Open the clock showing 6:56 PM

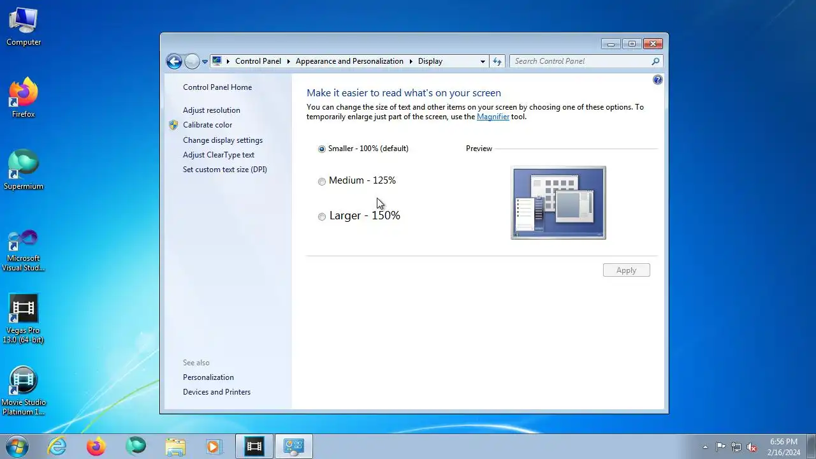pyautogui.click(x=783, y=447)
